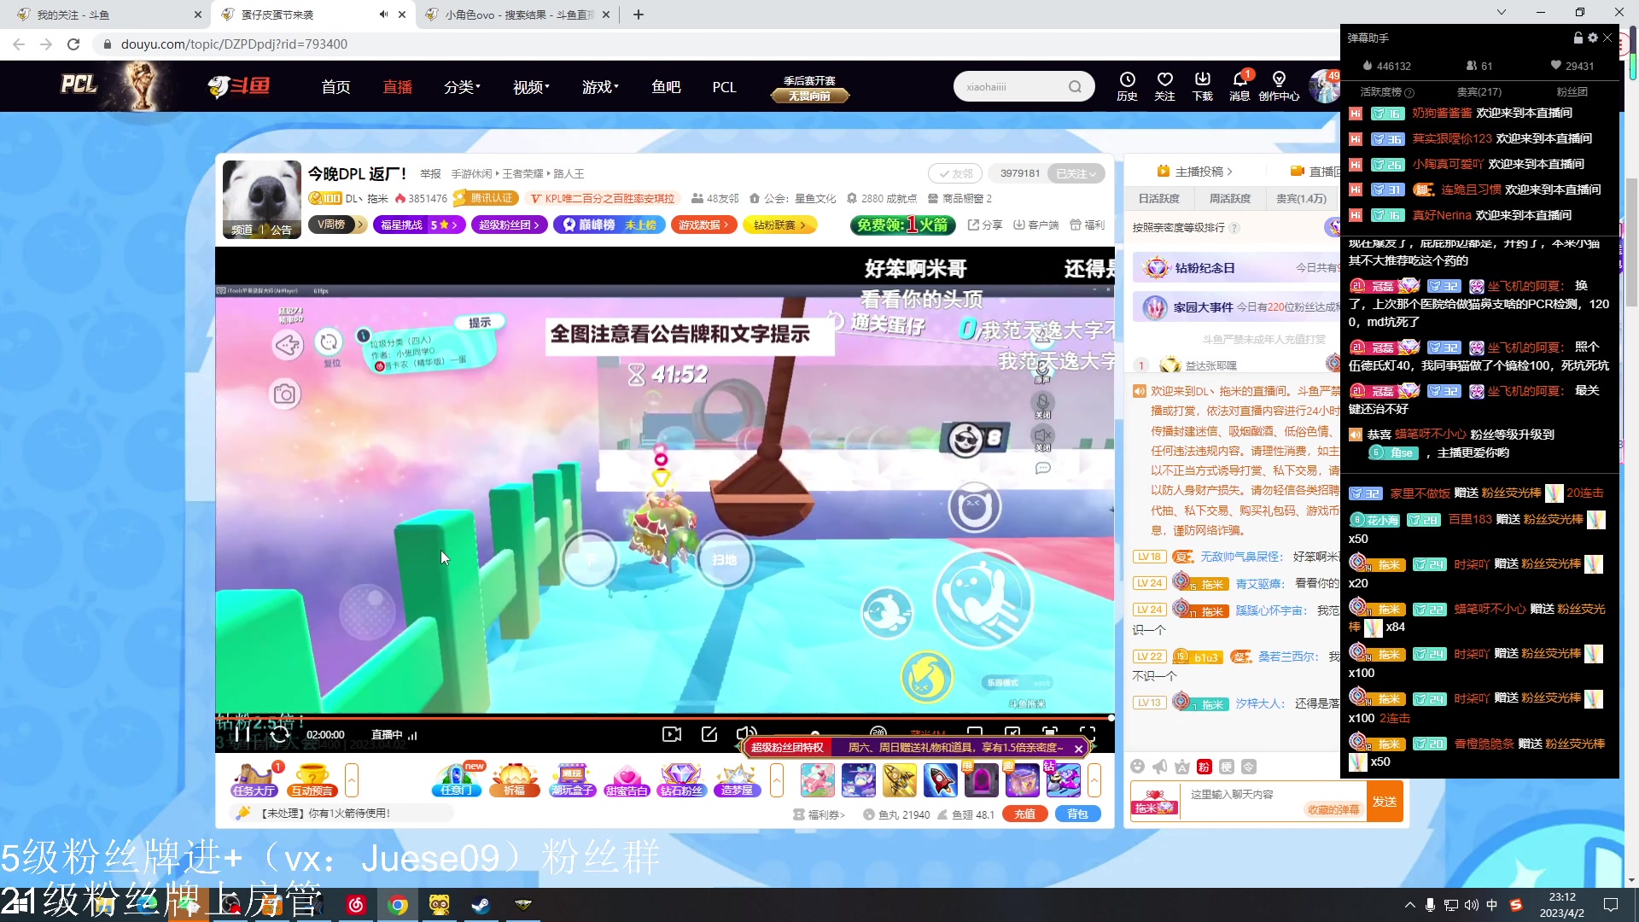
Task: Switch to the 贵宾(1.4万) tab
Action: click(x=1301, y=198)
